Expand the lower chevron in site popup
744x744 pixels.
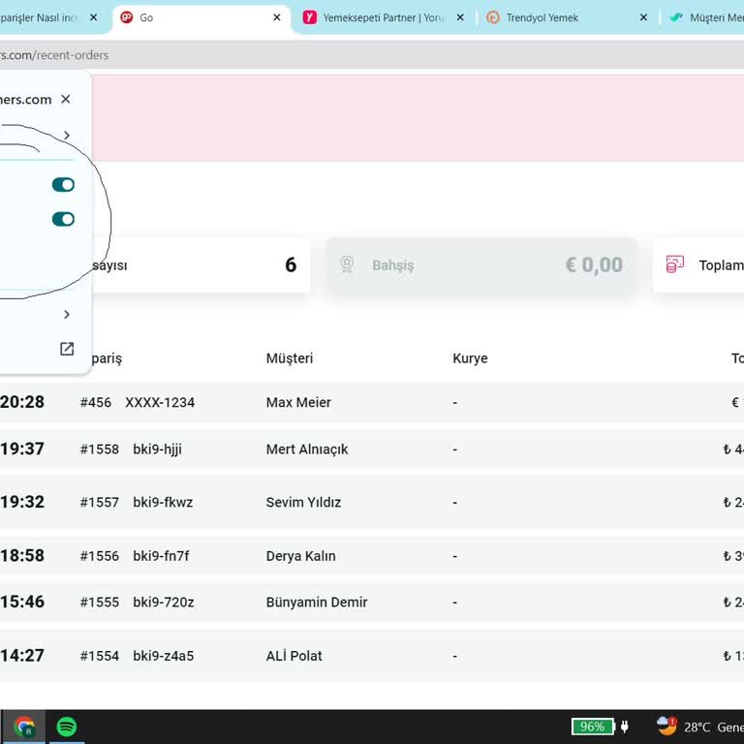[67, 315]
